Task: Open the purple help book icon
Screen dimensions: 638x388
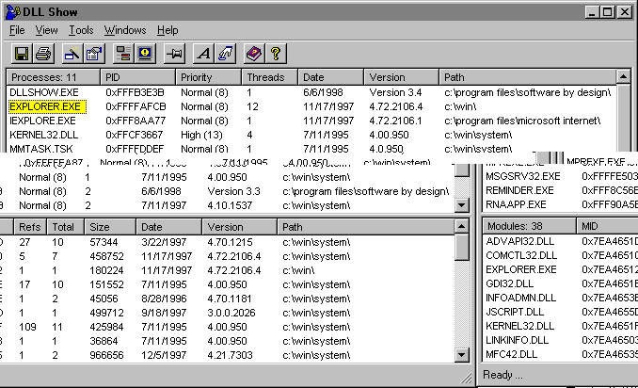Action: pyautogui.click(x=254, y=54)
